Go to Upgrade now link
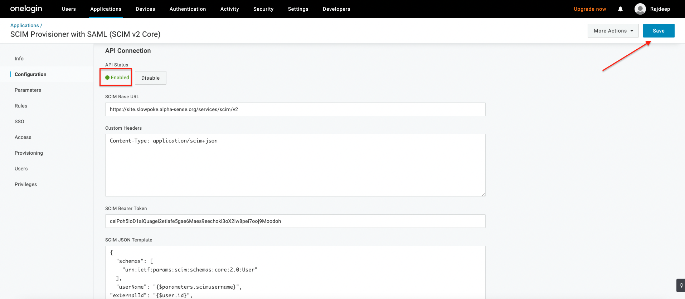 (589, 9)
